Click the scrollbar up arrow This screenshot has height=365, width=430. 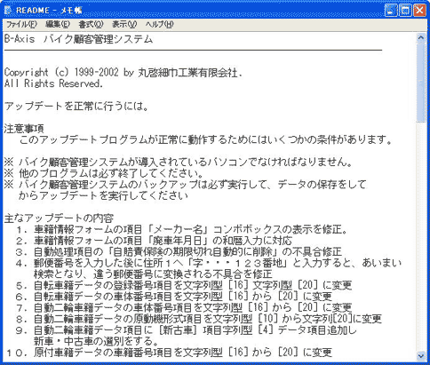click(420, 37)
